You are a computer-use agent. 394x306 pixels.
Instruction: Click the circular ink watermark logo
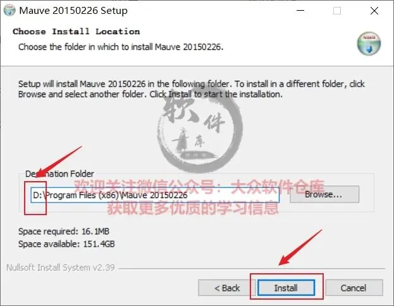click(x=199, y=130)
